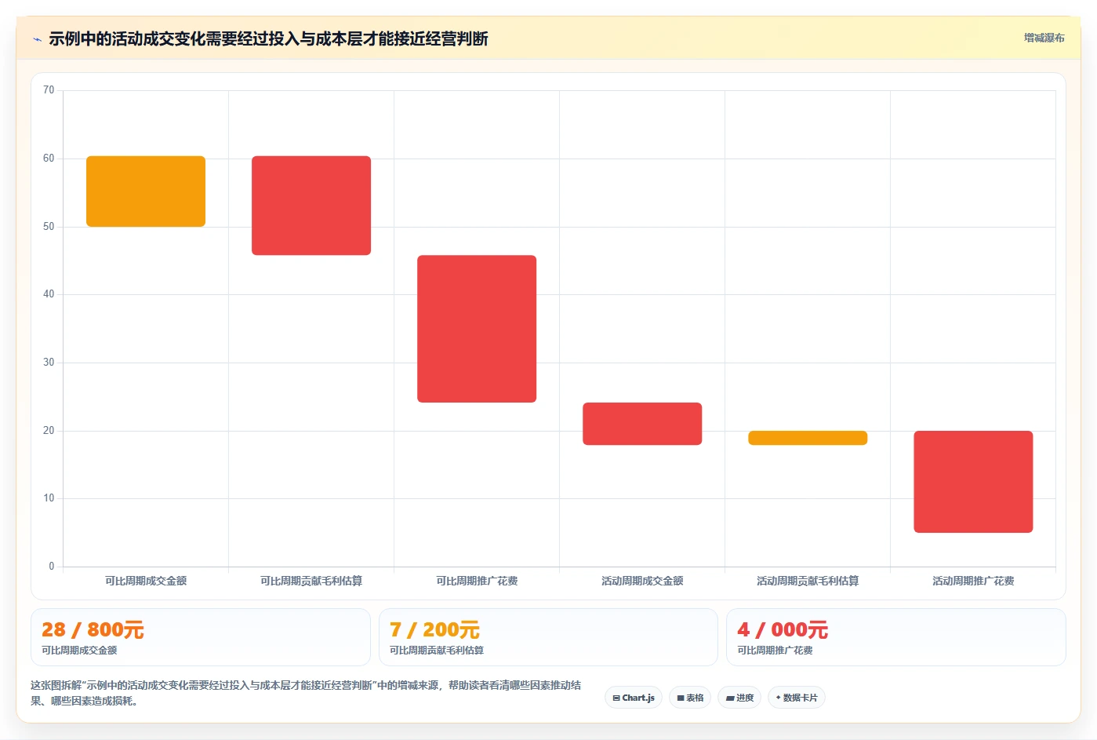1097x740 pixels.
Task: Click the x-axis label 可比周期贡献毛利估算
Action: point(311,581)
